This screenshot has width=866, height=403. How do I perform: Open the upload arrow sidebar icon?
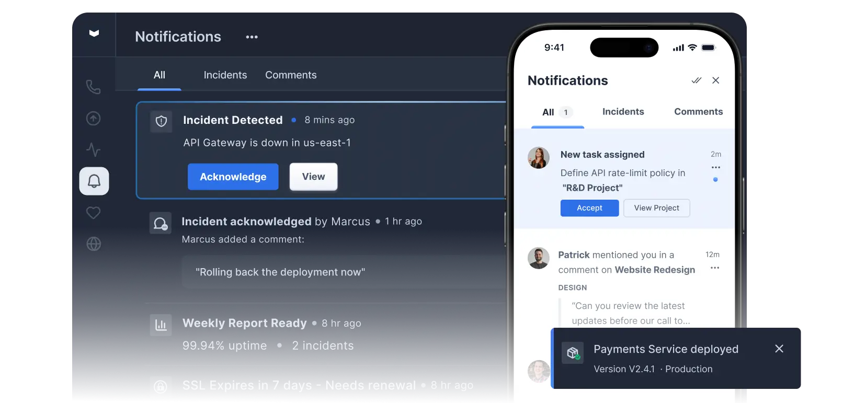point(94,119)
